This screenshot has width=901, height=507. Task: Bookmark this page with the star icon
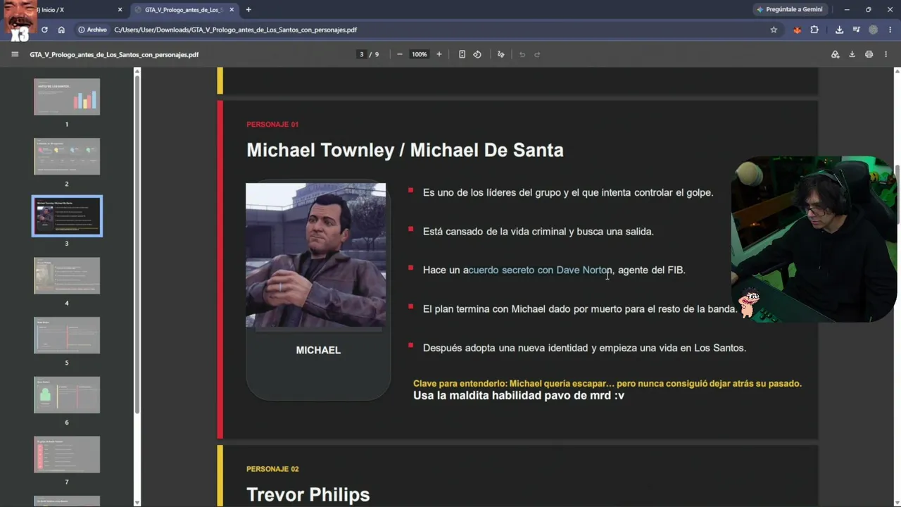(x=774, y=30)
